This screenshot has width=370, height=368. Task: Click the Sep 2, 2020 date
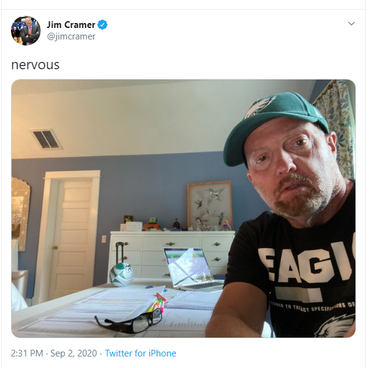tap(74, 353)
